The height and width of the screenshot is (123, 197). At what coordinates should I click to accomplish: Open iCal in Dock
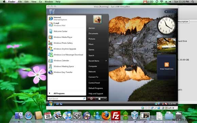tap(48, 116)
